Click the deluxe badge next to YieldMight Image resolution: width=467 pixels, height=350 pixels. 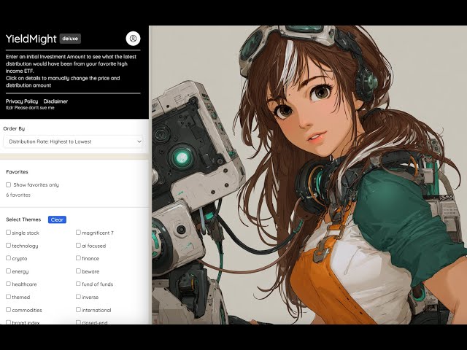pos(70,39)
